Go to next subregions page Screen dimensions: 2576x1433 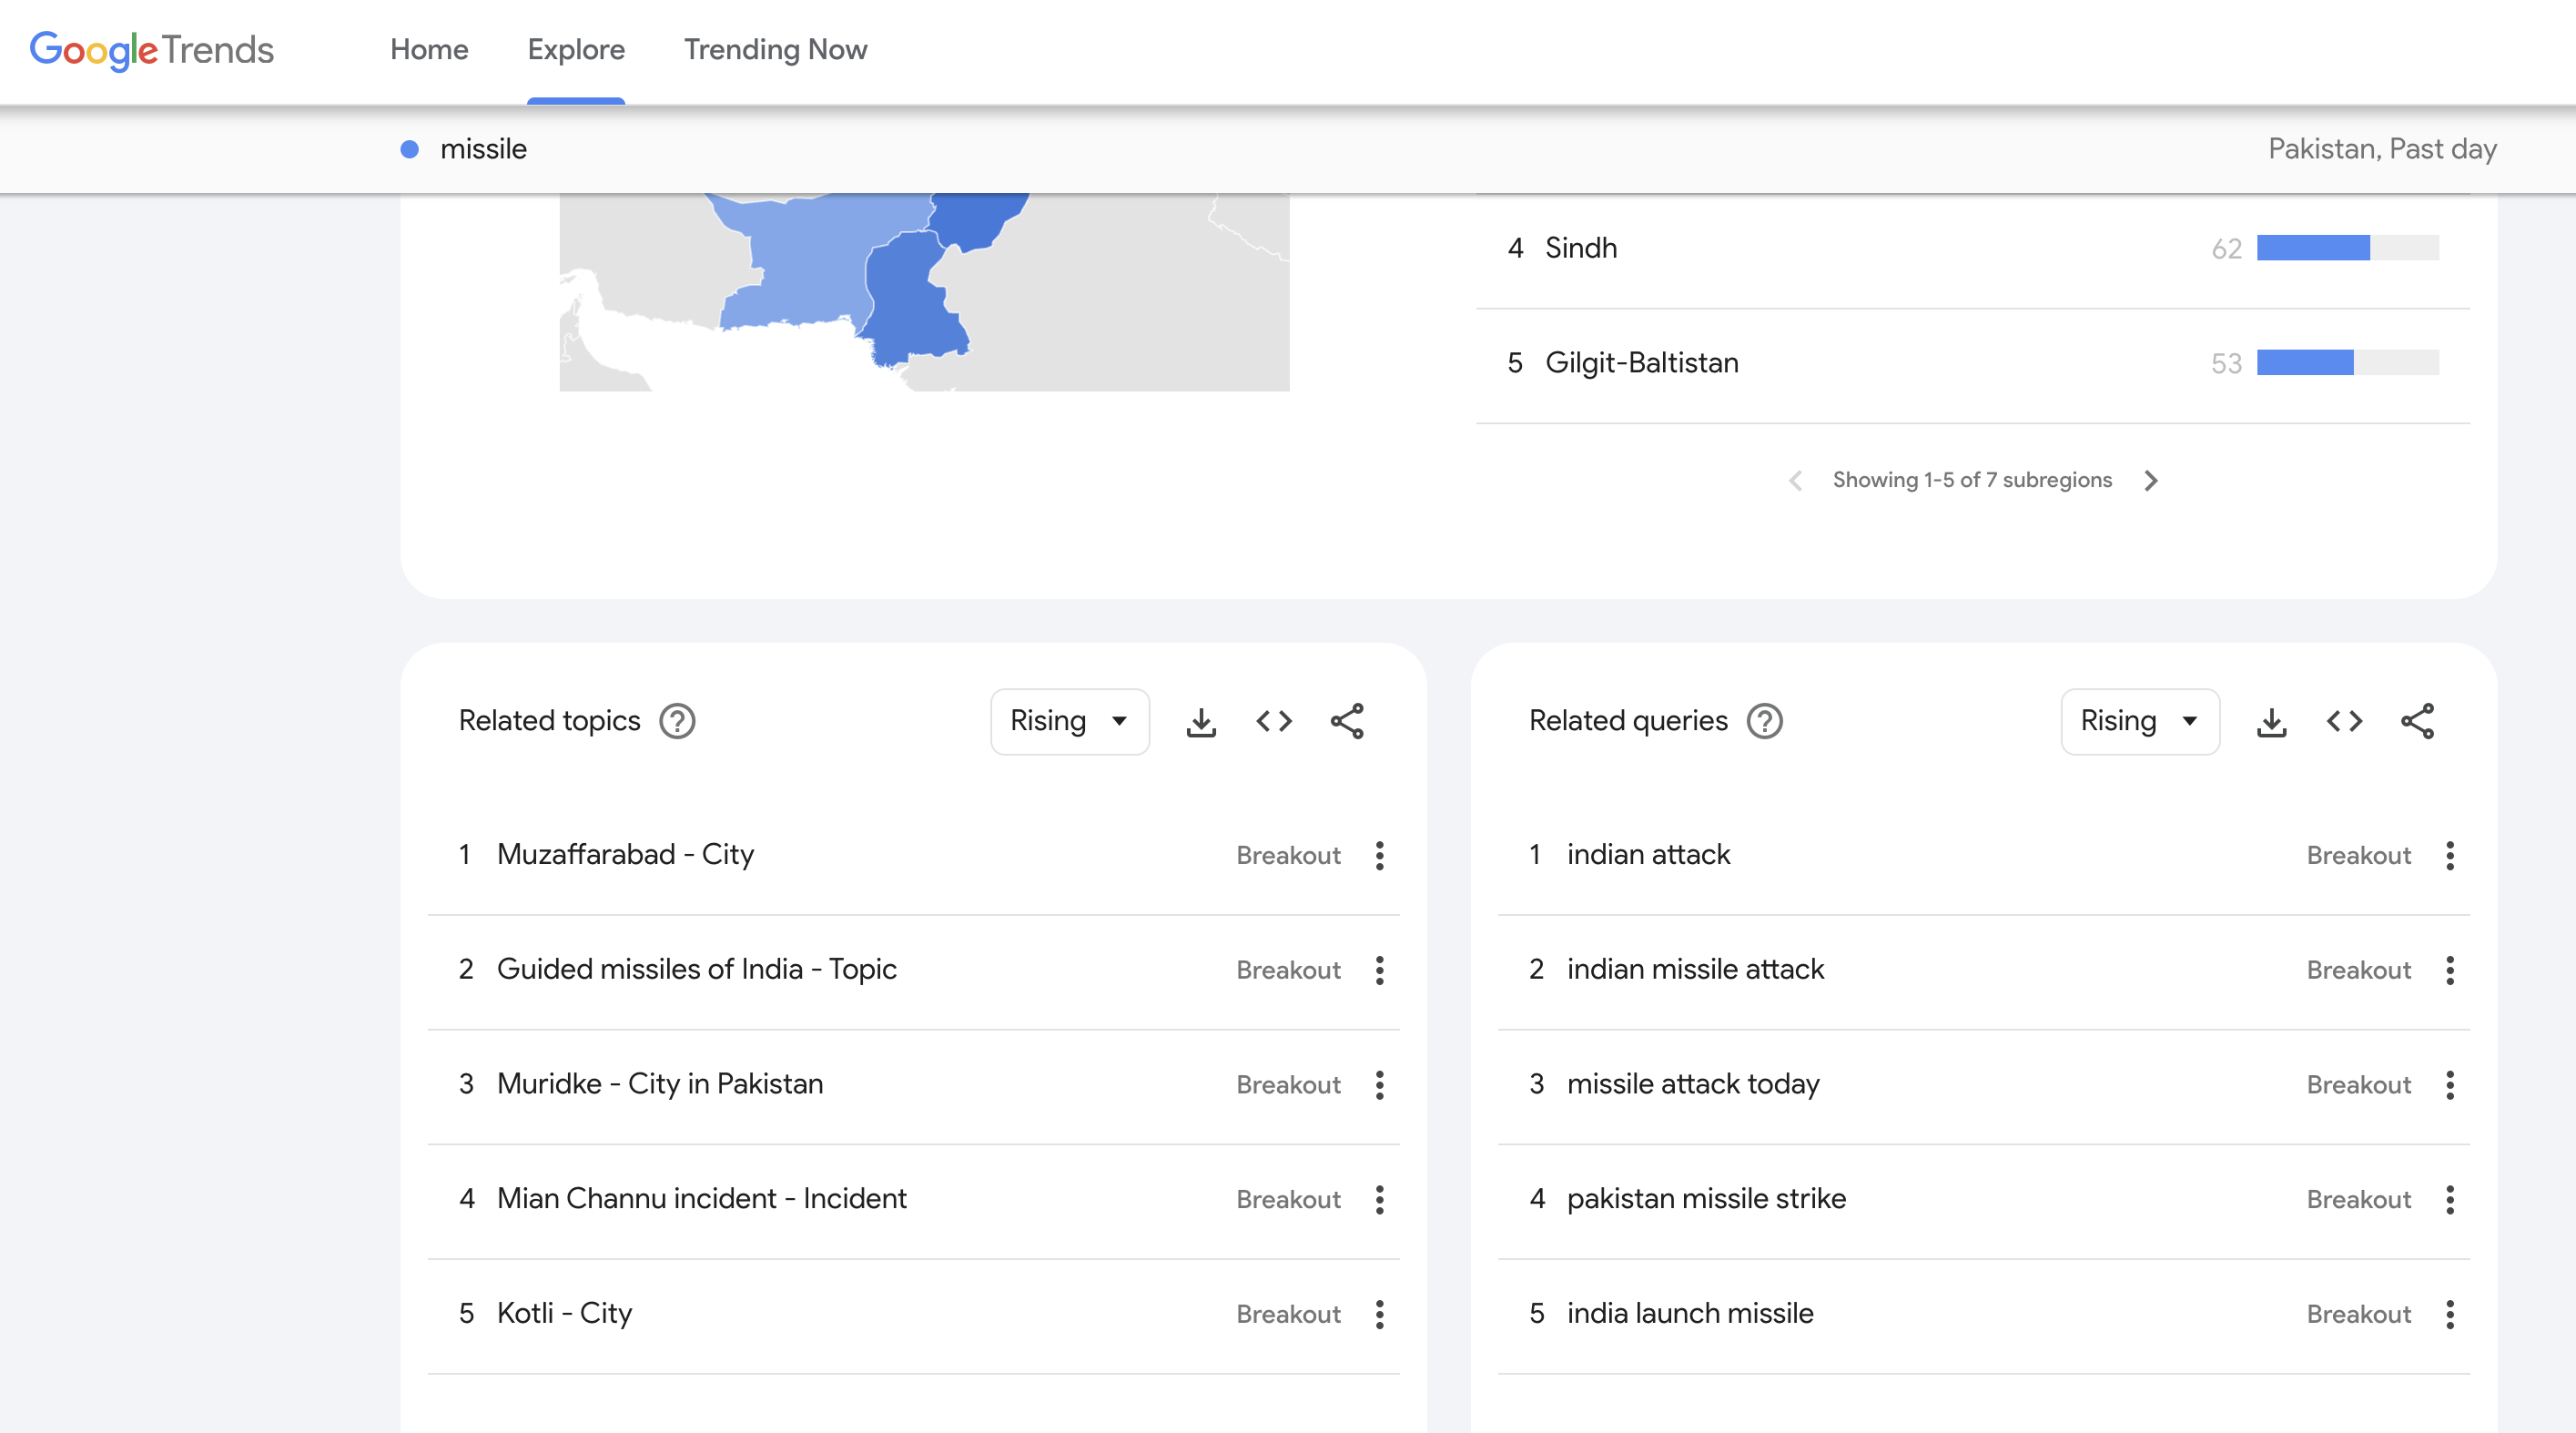2151,481
